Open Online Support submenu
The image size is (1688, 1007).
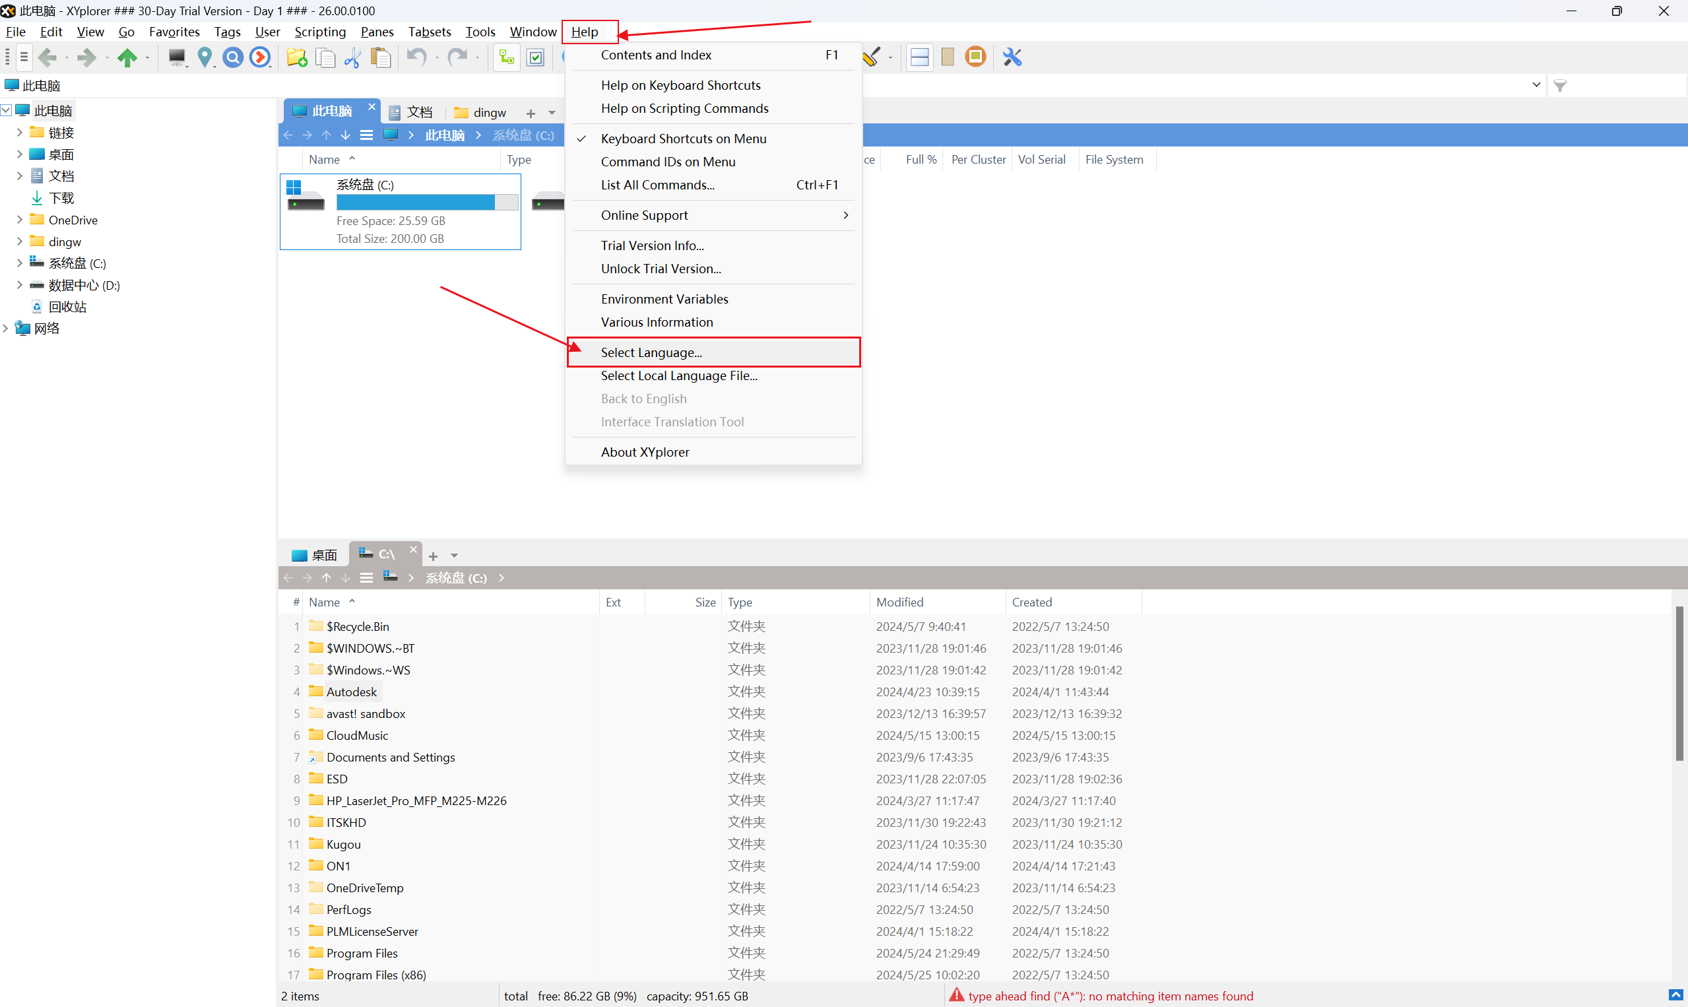644,215
